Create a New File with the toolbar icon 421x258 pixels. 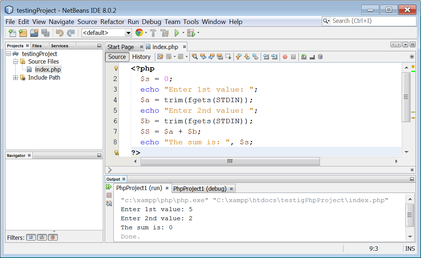(x=12, y=33)
